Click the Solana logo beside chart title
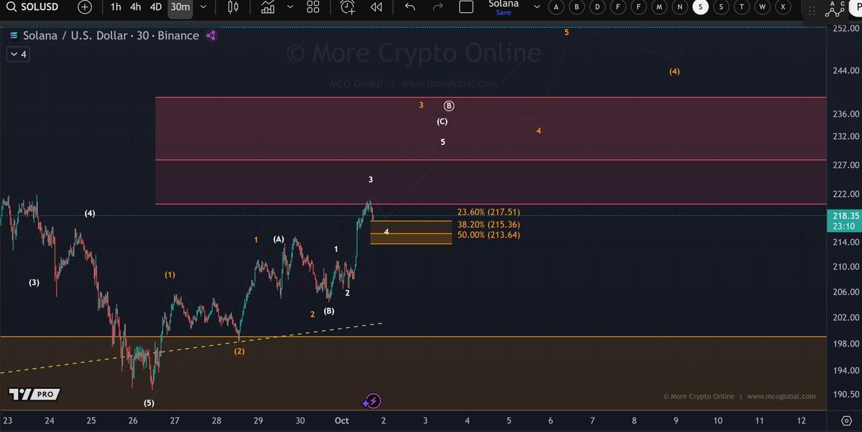 point(13,35)
